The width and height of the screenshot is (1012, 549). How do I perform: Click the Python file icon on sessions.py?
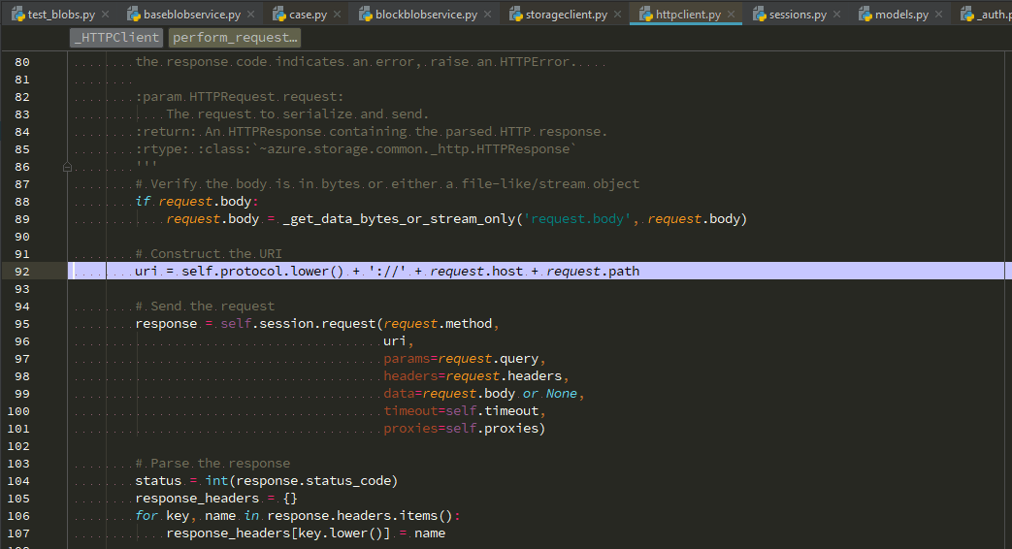tap(760, 14)
